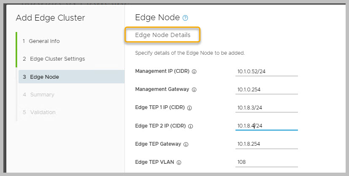Viewport: 349px width, 176px height.
Task: Click info icon beside Edge TEP Gateway
Action: tap(186, 144)
